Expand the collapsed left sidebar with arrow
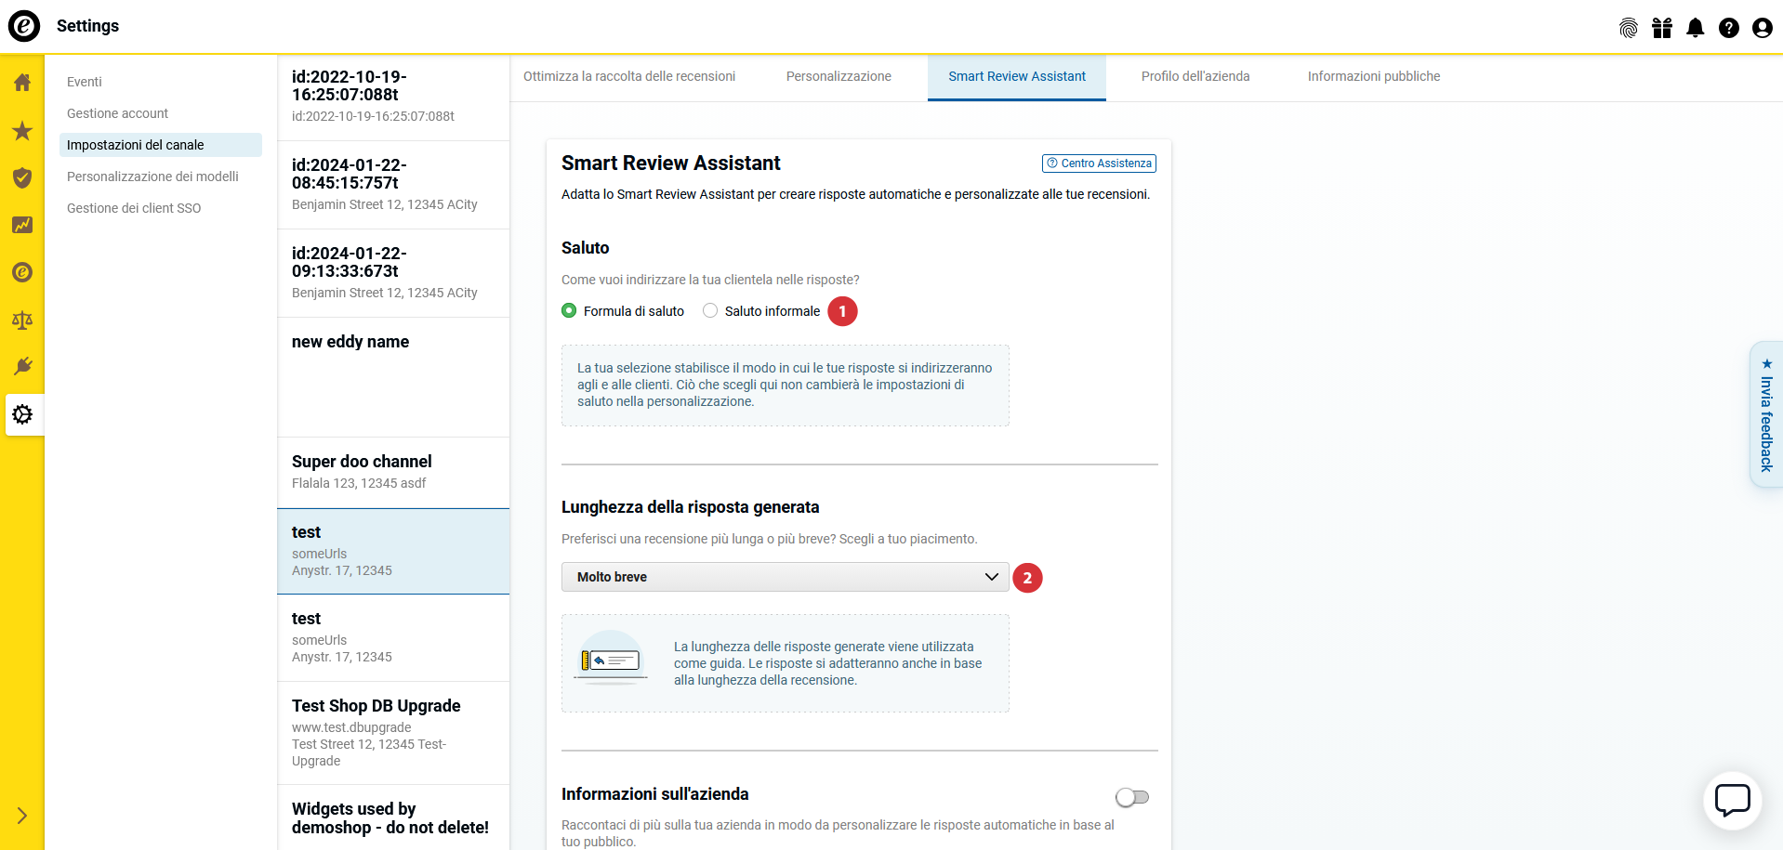 (22, 816)
